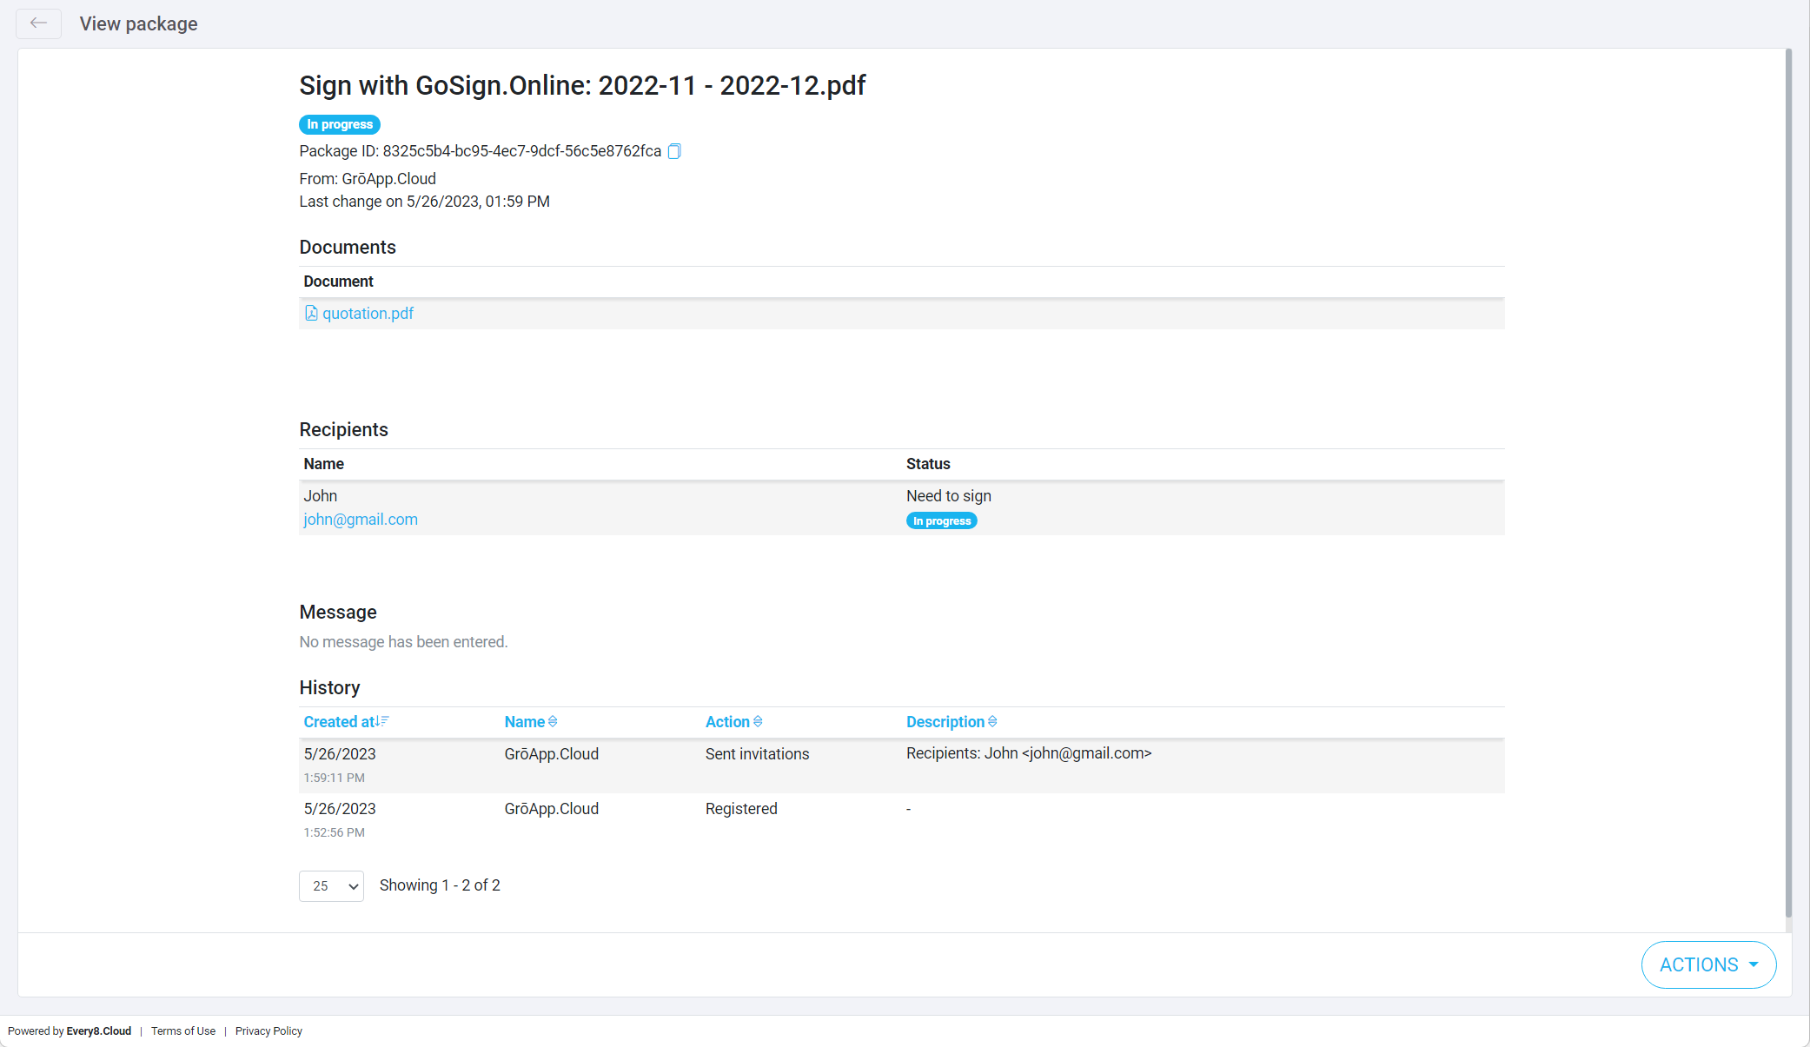
Task: Sort history by Description header
Action: click(945, 722)
